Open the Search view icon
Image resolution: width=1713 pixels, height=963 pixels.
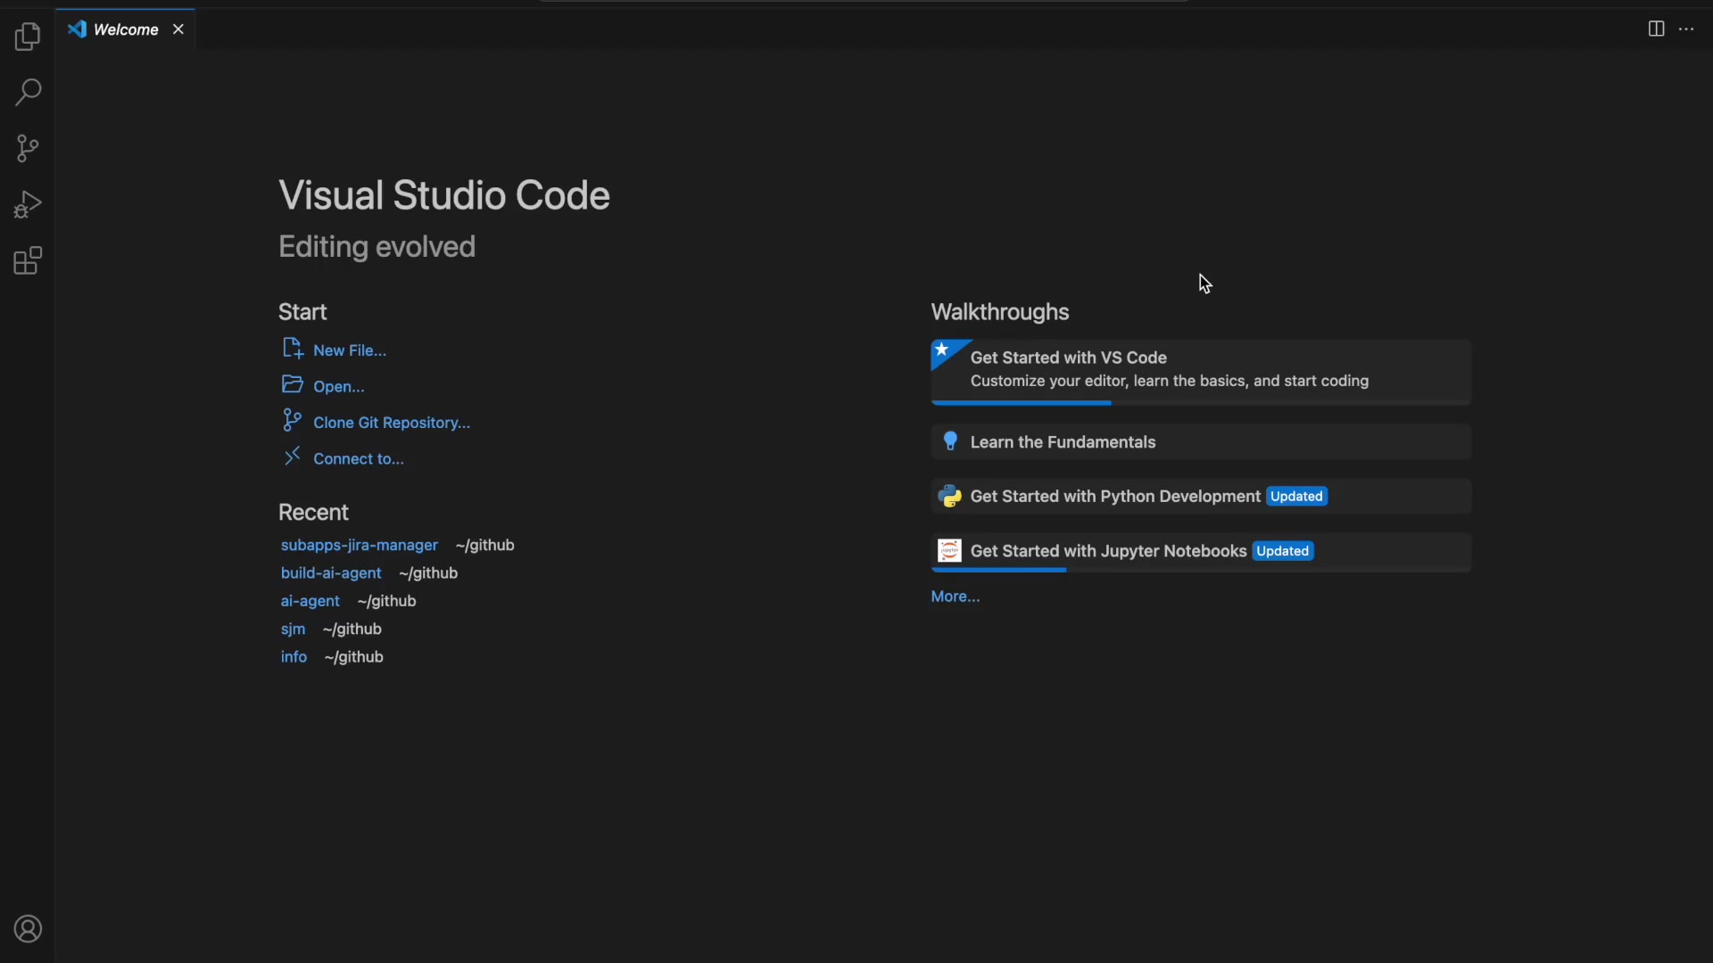(28, 92)
